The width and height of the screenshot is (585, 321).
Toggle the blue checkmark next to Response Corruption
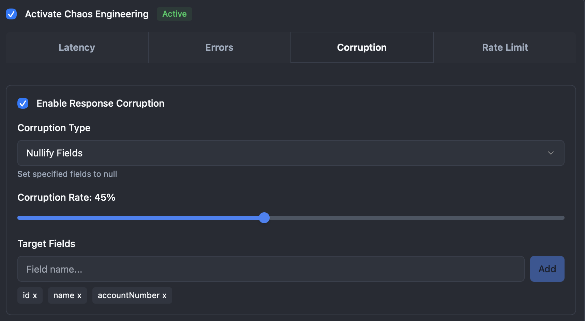coord(23,103)
